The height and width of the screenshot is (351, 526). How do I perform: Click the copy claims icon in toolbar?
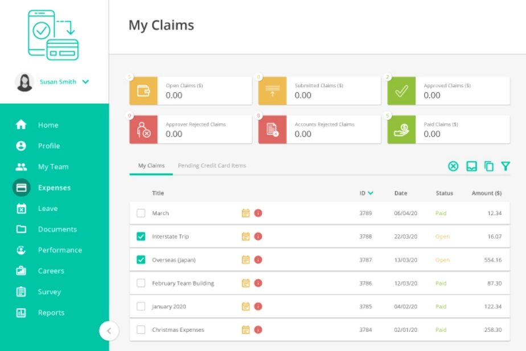coord(489,166)
